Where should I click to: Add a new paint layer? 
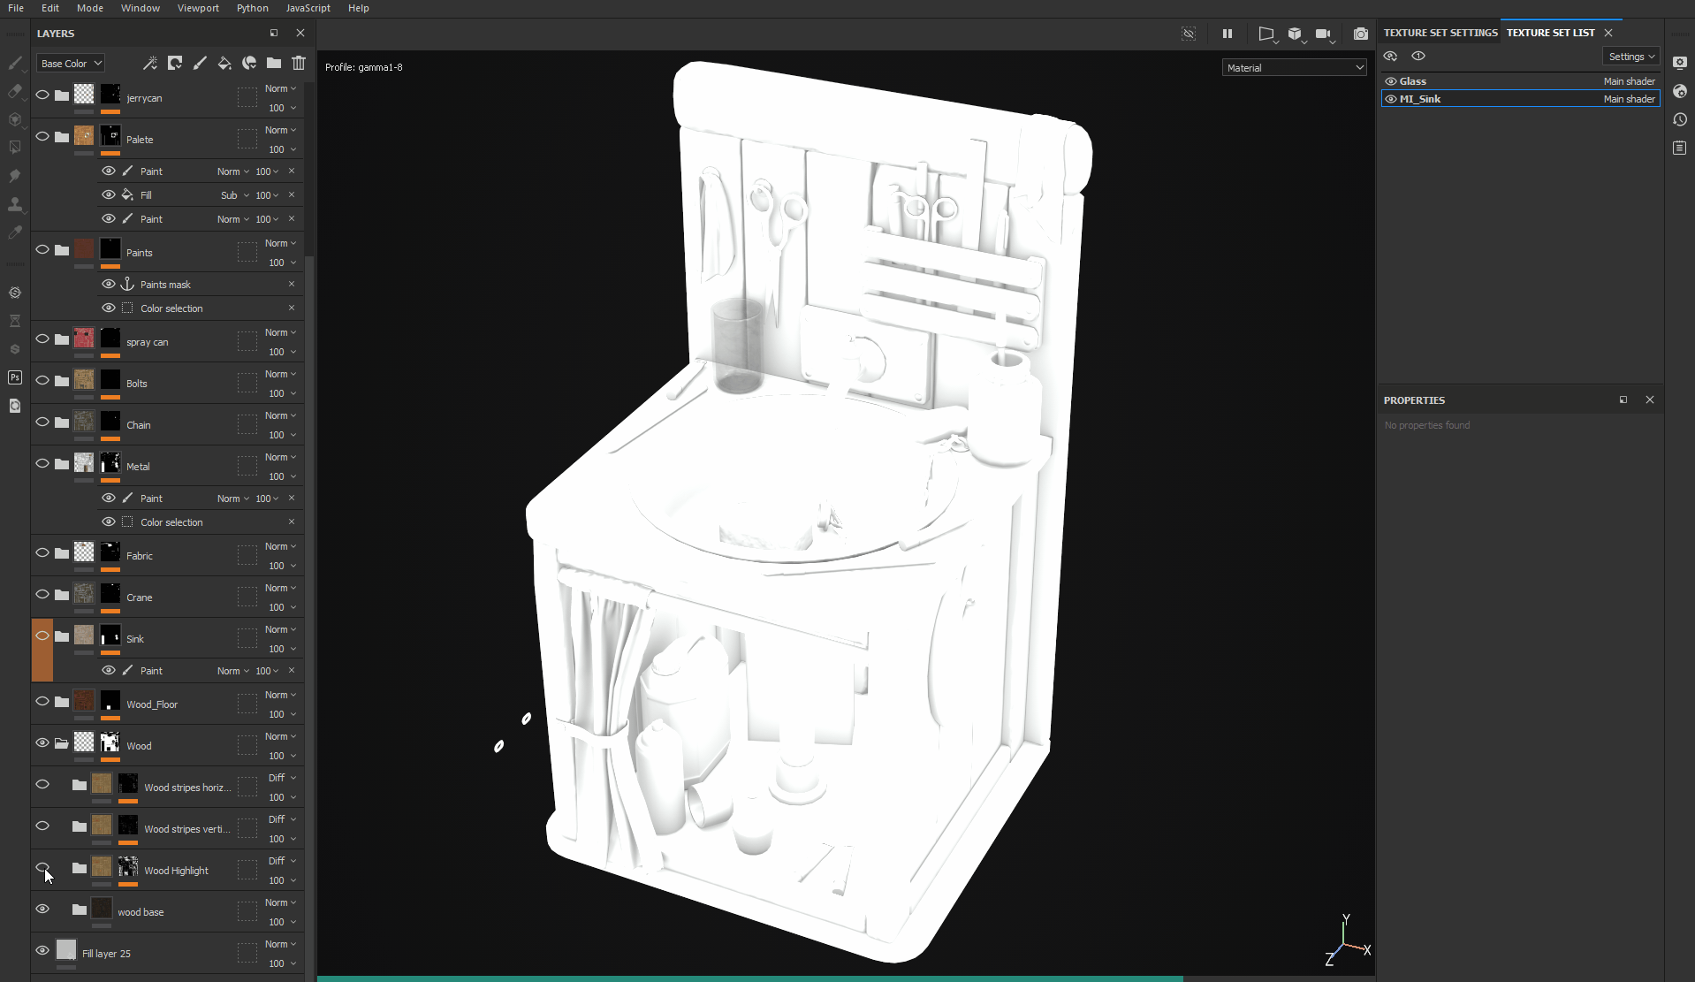200,63
